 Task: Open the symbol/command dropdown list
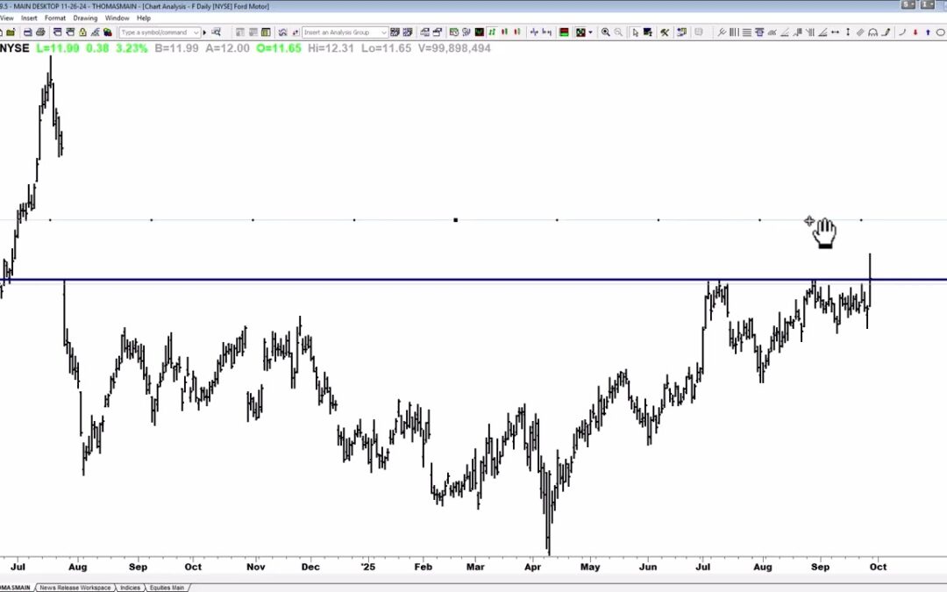pyautogui.click(x=196, y=32)
